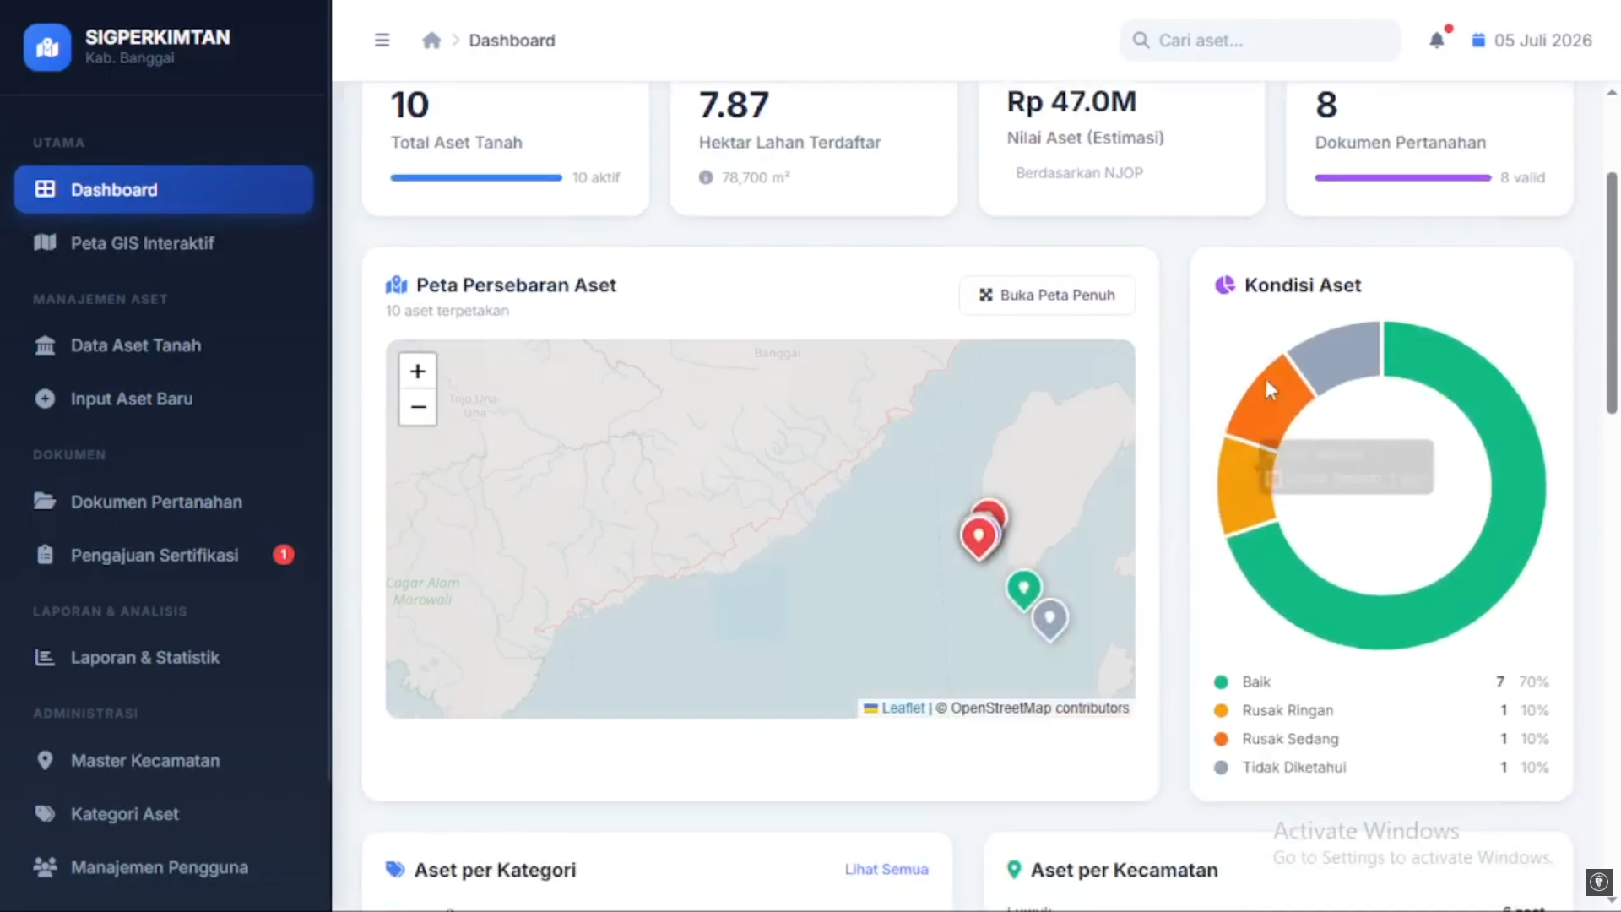Click the search magnifier icon
This screenshot has width=1621, height=912.
pos(1141,40)
